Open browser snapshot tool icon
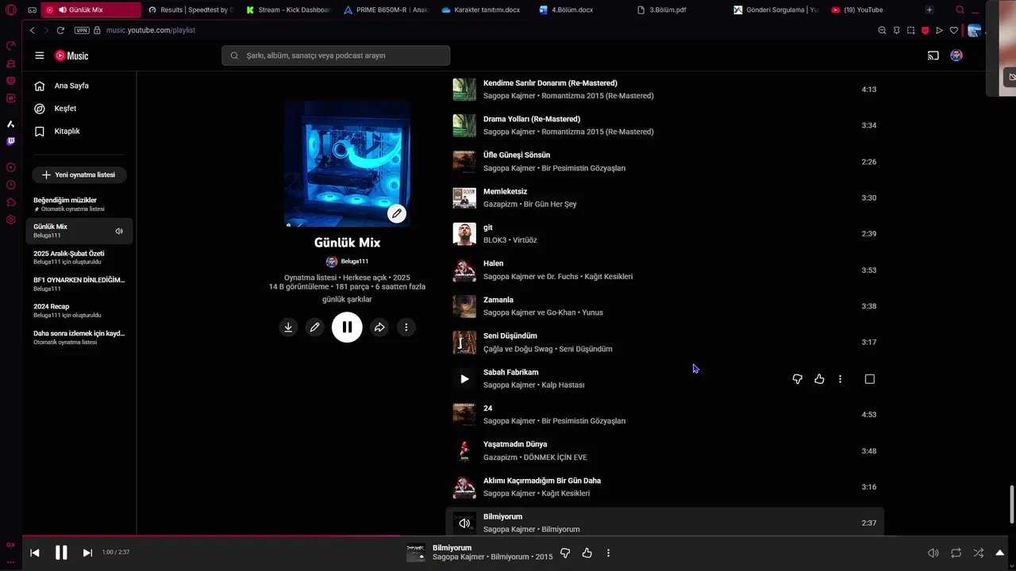Image resolution: width=1016 pixels, height=571 pixels. click(x=910, y=30)
